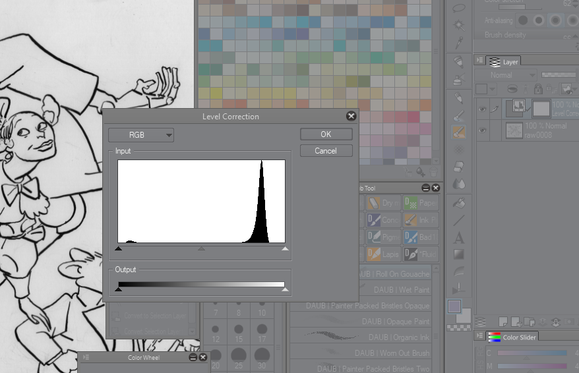Viewport: 579px width, 373px height.
Task: Click inside the input histogram graph
Action: coord(201,201)
